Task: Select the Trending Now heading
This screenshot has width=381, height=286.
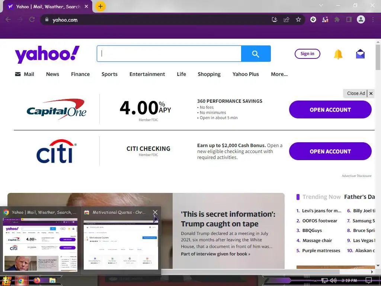Action: point(321,197)
